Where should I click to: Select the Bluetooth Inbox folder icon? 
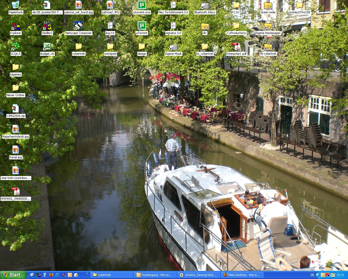(205, 5)
